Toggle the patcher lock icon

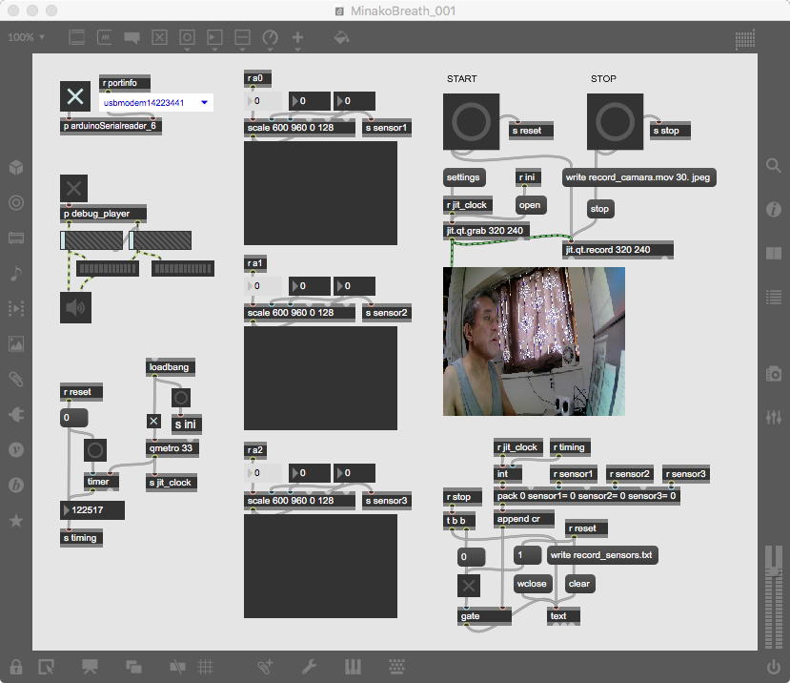coord(16,667)
